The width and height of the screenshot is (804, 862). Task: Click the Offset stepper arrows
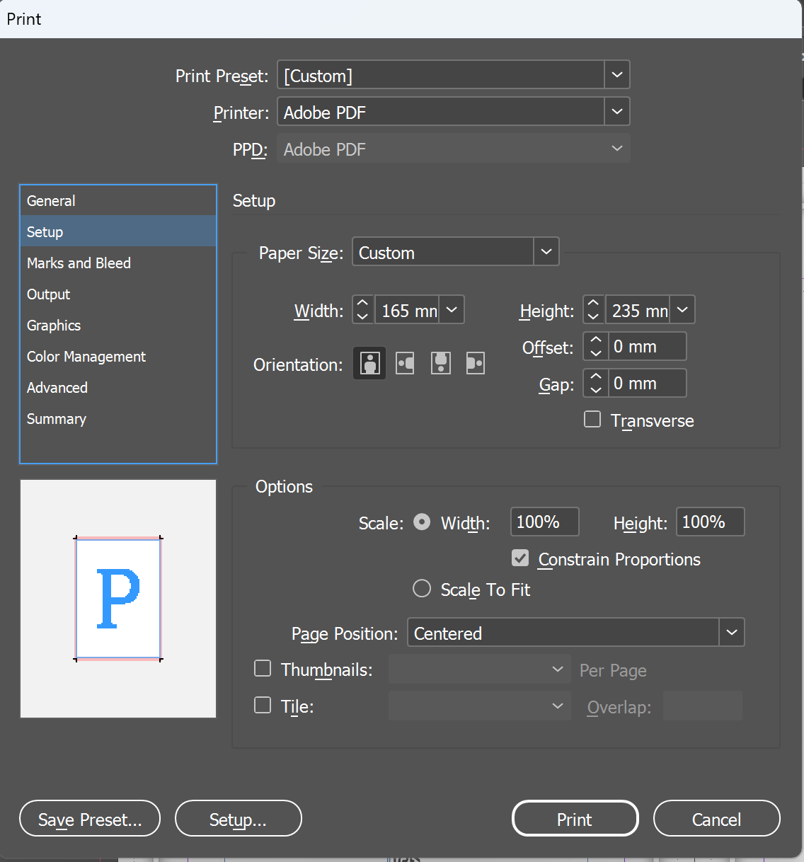click(x=595, y=347)
